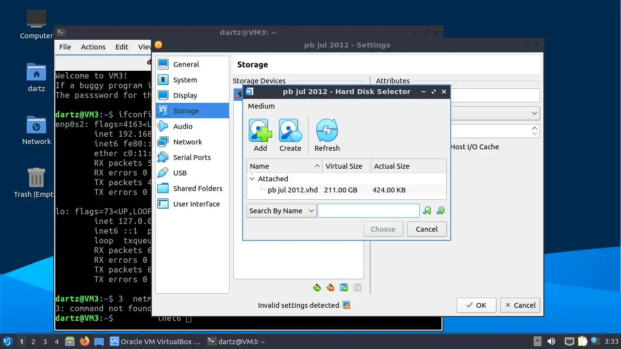Open the Search By Name dropdown
Viewport: 621px width, 349px height.
pyautogui.click(x=281, y=211)
